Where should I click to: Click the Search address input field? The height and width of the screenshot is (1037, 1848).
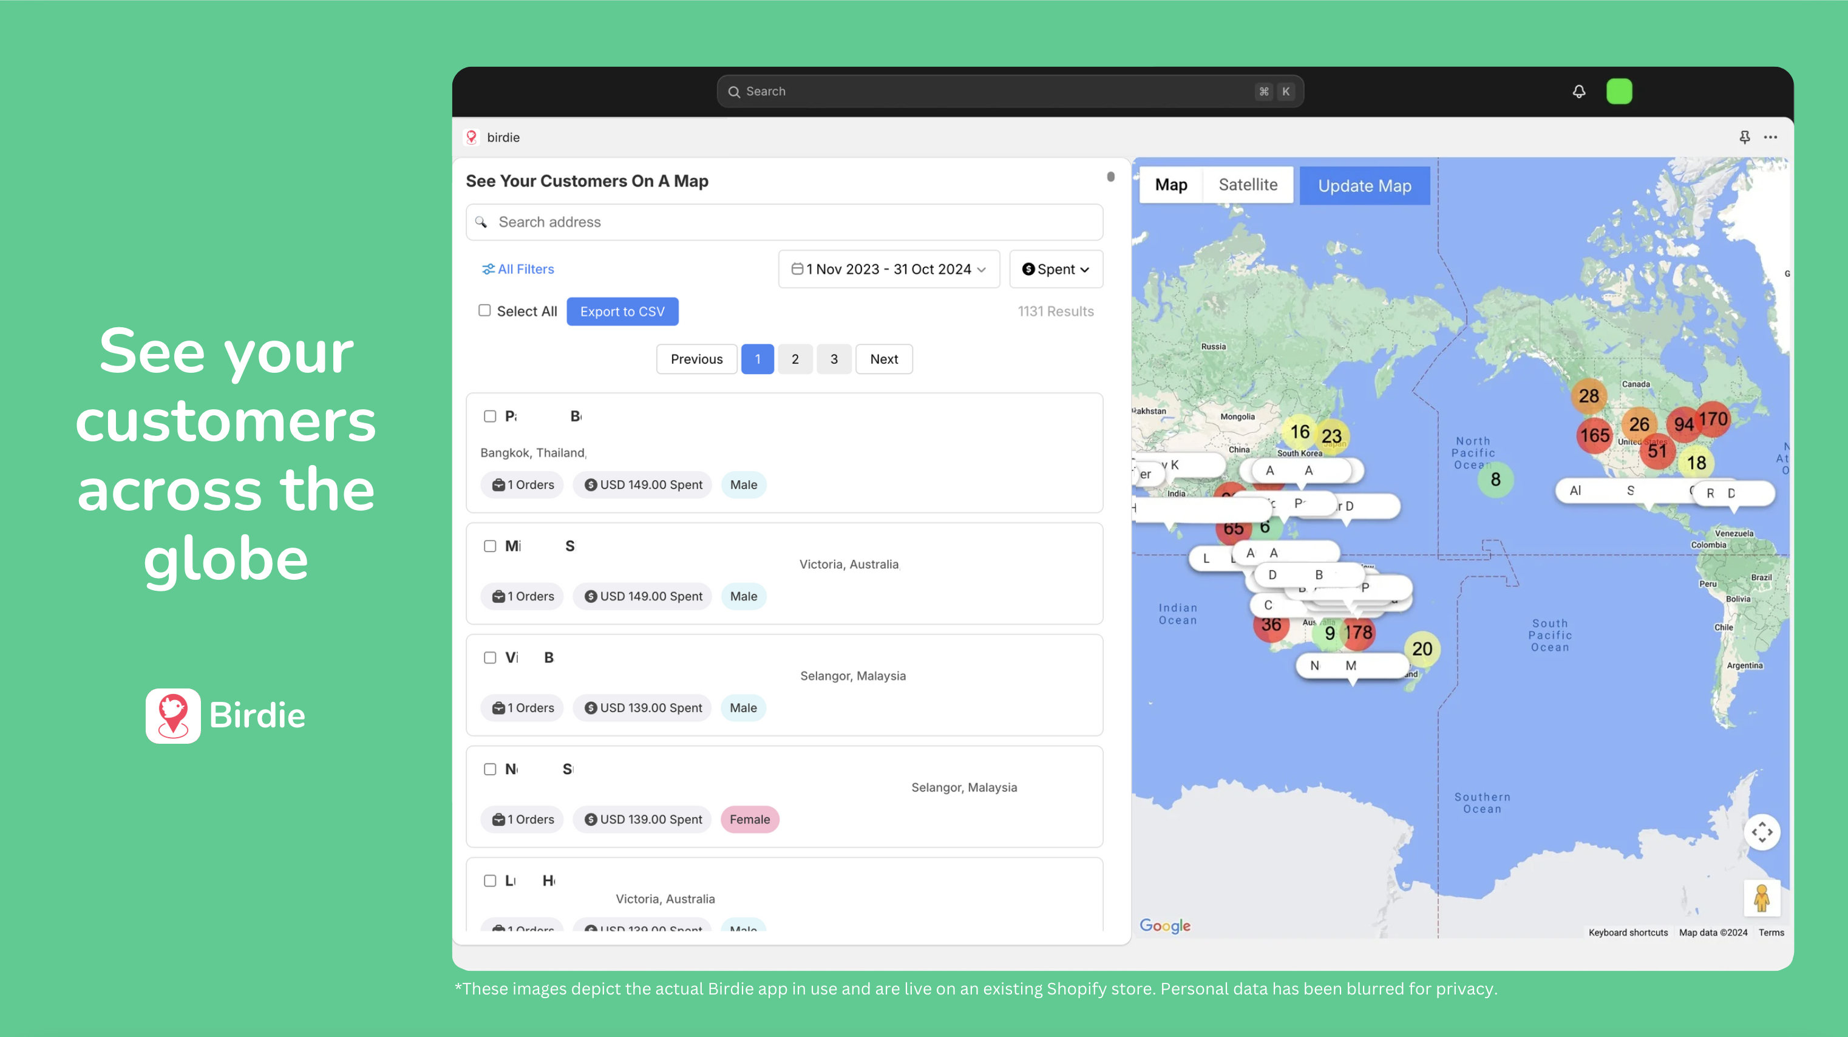coord(784,222)
